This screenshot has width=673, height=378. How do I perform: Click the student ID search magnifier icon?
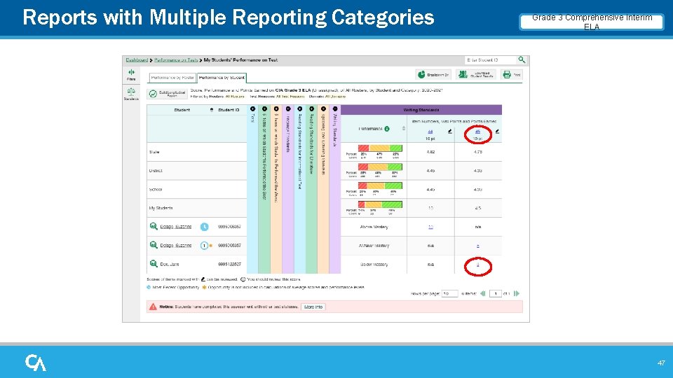pyautogui.click(x=522, y=60)
